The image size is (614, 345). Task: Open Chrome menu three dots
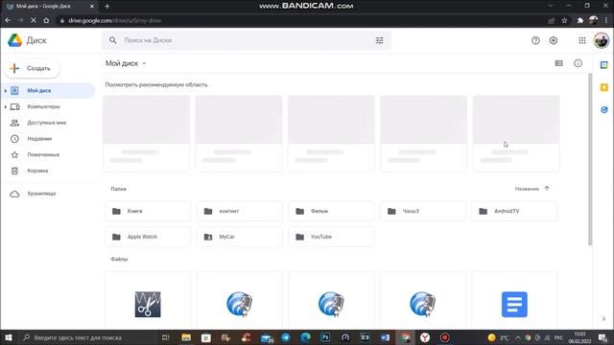click(x=606, y=20)
